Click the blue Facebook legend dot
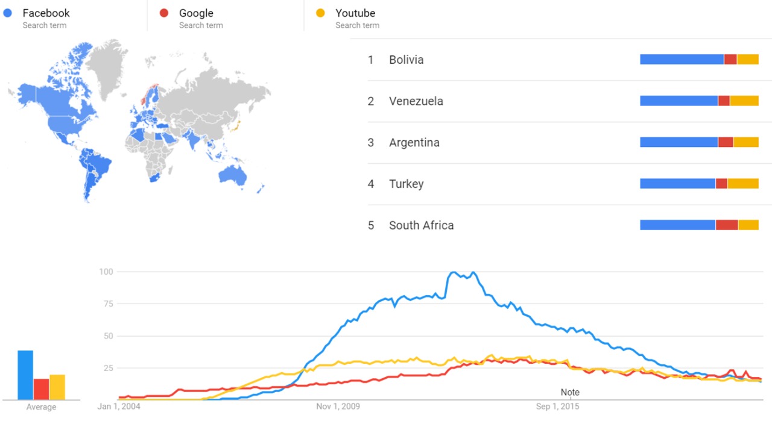This screenshot has width=772, height=427. [x=8, y=13]
